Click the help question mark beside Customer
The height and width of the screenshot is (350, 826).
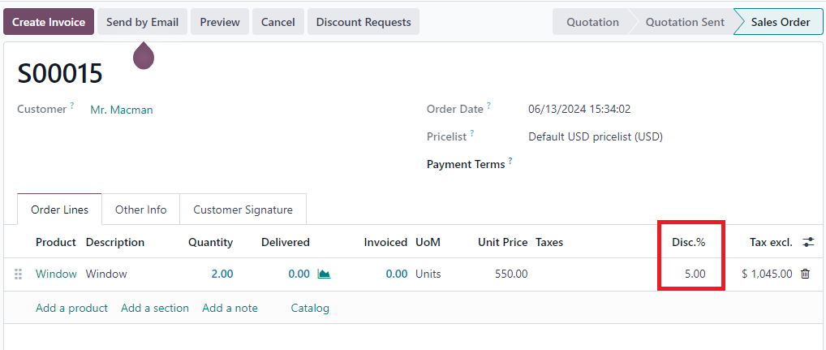[72, 106]
